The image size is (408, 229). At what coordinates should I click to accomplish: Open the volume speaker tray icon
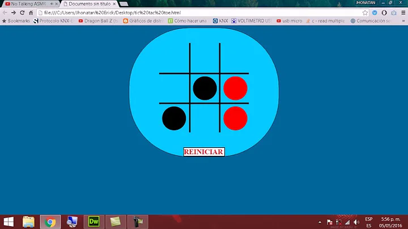coord(356,222)
